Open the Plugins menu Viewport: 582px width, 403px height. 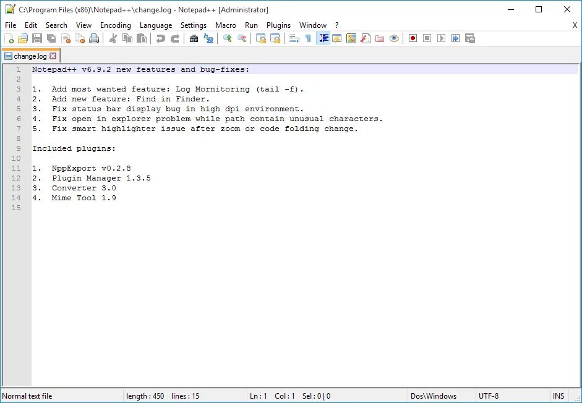click(278, 25)
